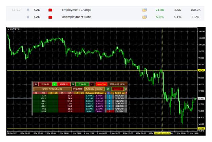
Task: Select the EURCAD pair row button
Action: pos(119,103)
